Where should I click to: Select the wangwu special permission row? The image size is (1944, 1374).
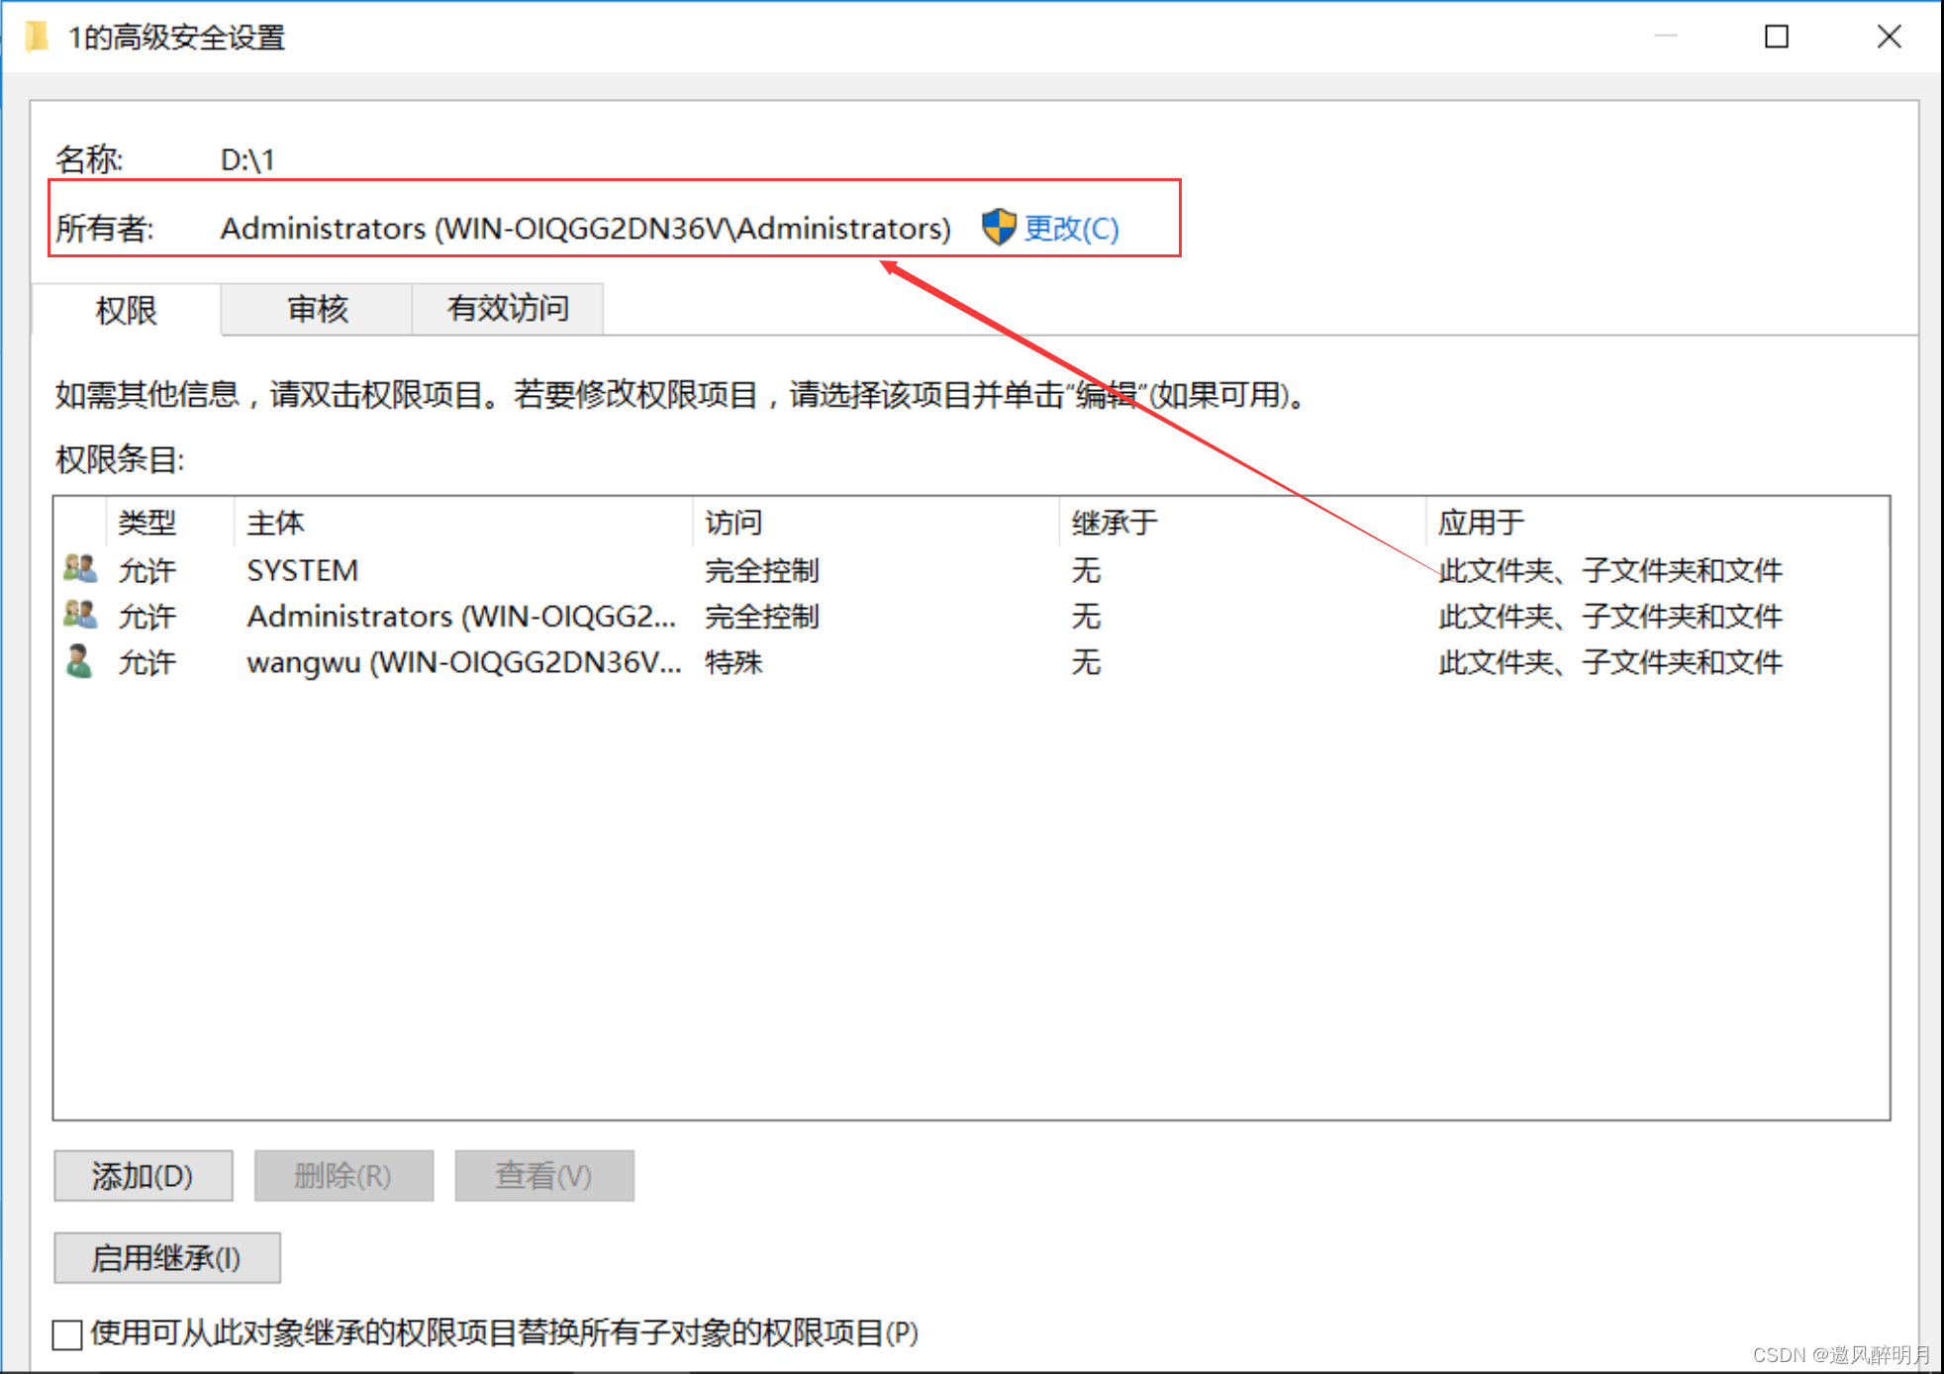pos(463,662)
